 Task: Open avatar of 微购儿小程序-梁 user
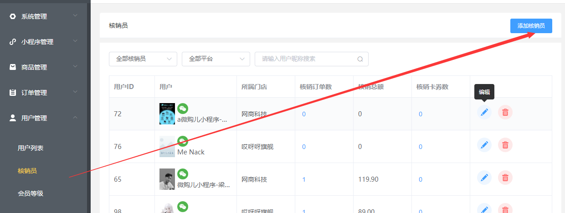click(167, 179)
